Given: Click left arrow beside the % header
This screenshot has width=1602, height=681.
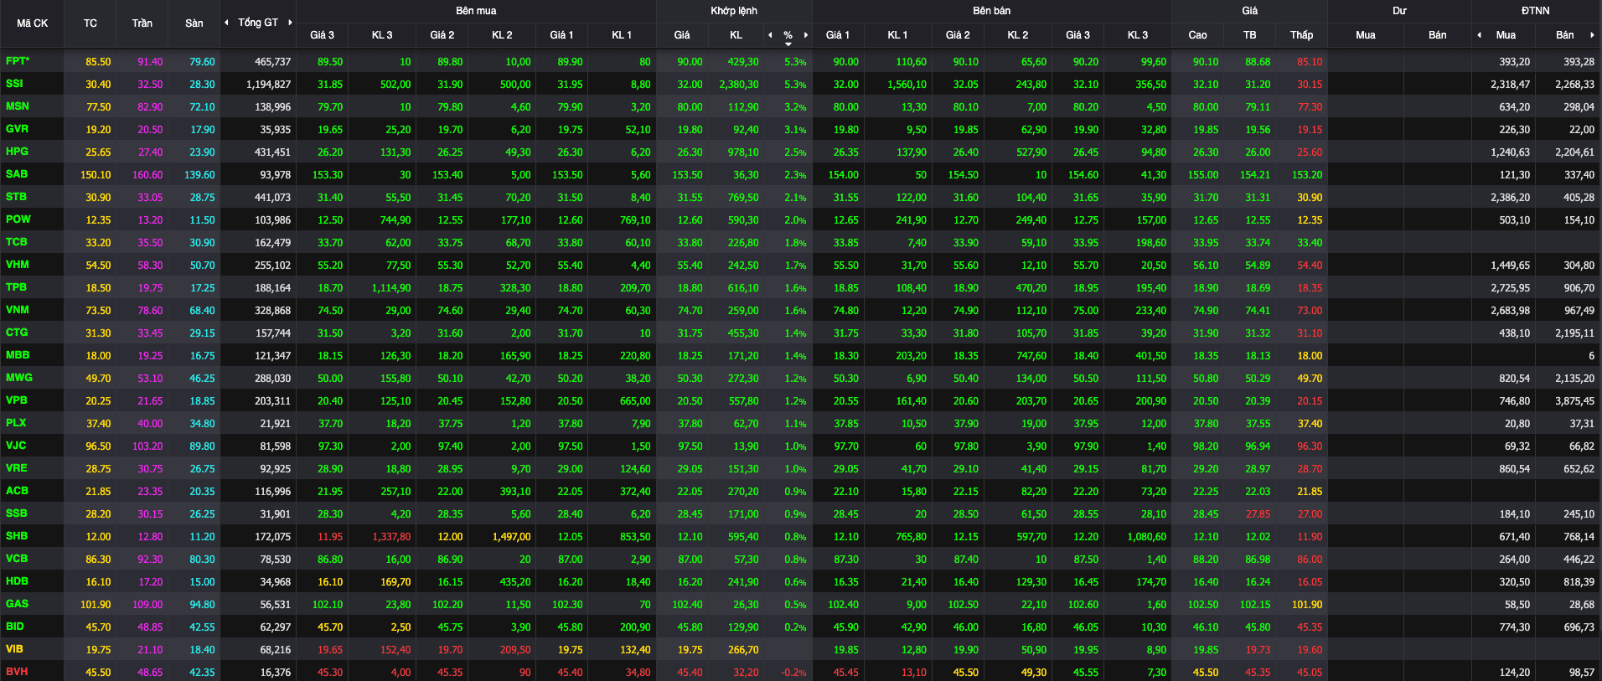Looking at the screenshot, I should click(x=770, y=35).
